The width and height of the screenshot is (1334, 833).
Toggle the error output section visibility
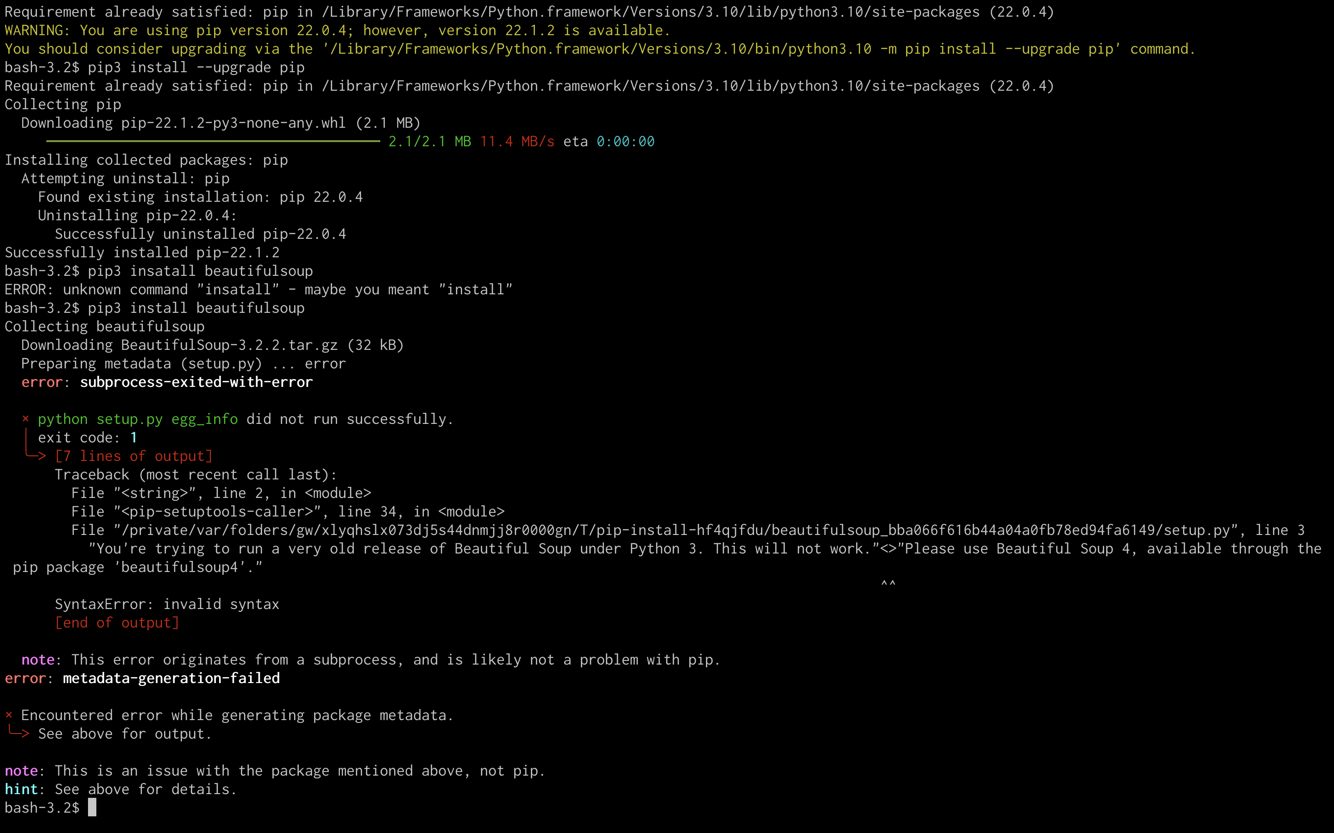[134, 456]
